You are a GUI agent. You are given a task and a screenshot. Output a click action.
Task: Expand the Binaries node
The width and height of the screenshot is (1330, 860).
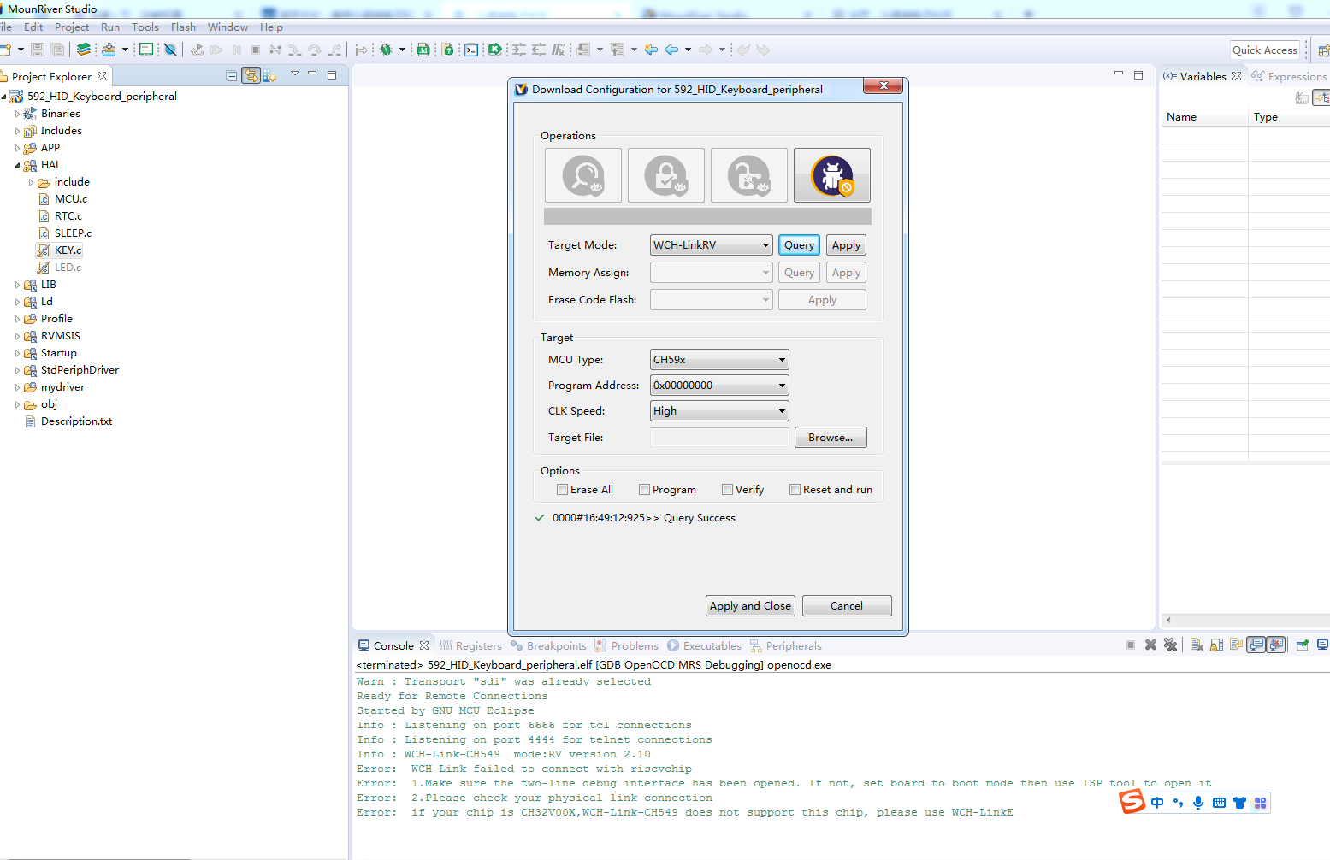pyautogui.click(x=17, y=114)
